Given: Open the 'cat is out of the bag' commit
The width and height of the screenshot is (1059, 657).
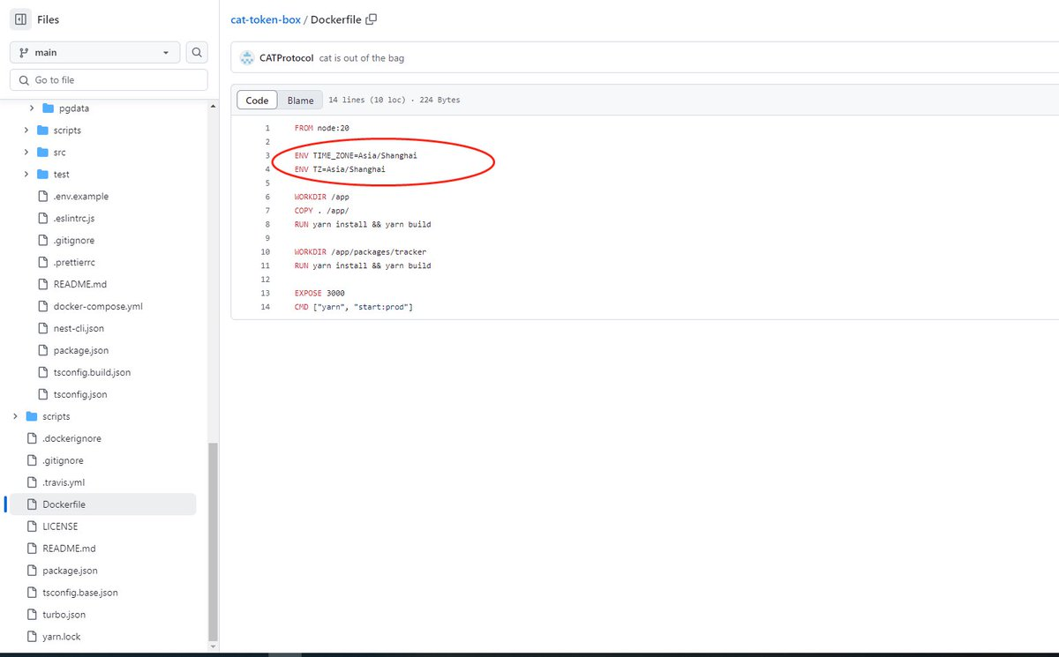Looking at the screenshot, I should point(362,58).
